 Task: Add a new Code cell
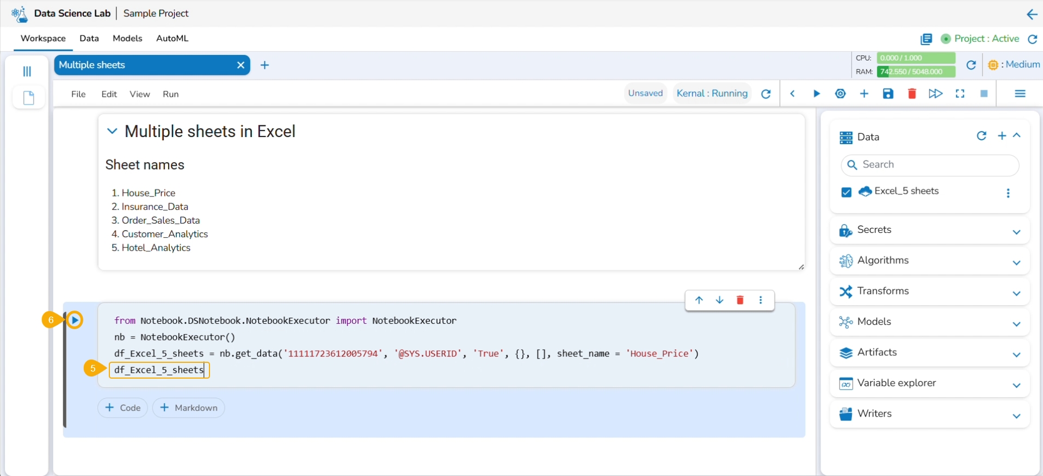(122, 408)
